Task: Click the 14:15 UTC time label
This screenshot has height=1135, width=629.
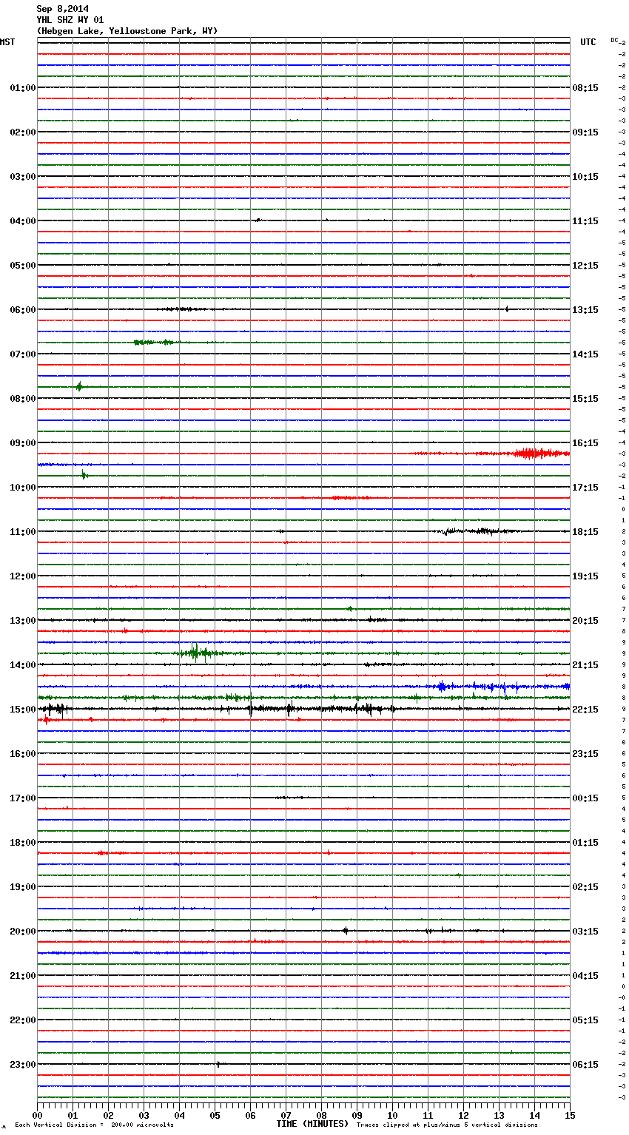Action: [585, 354]
